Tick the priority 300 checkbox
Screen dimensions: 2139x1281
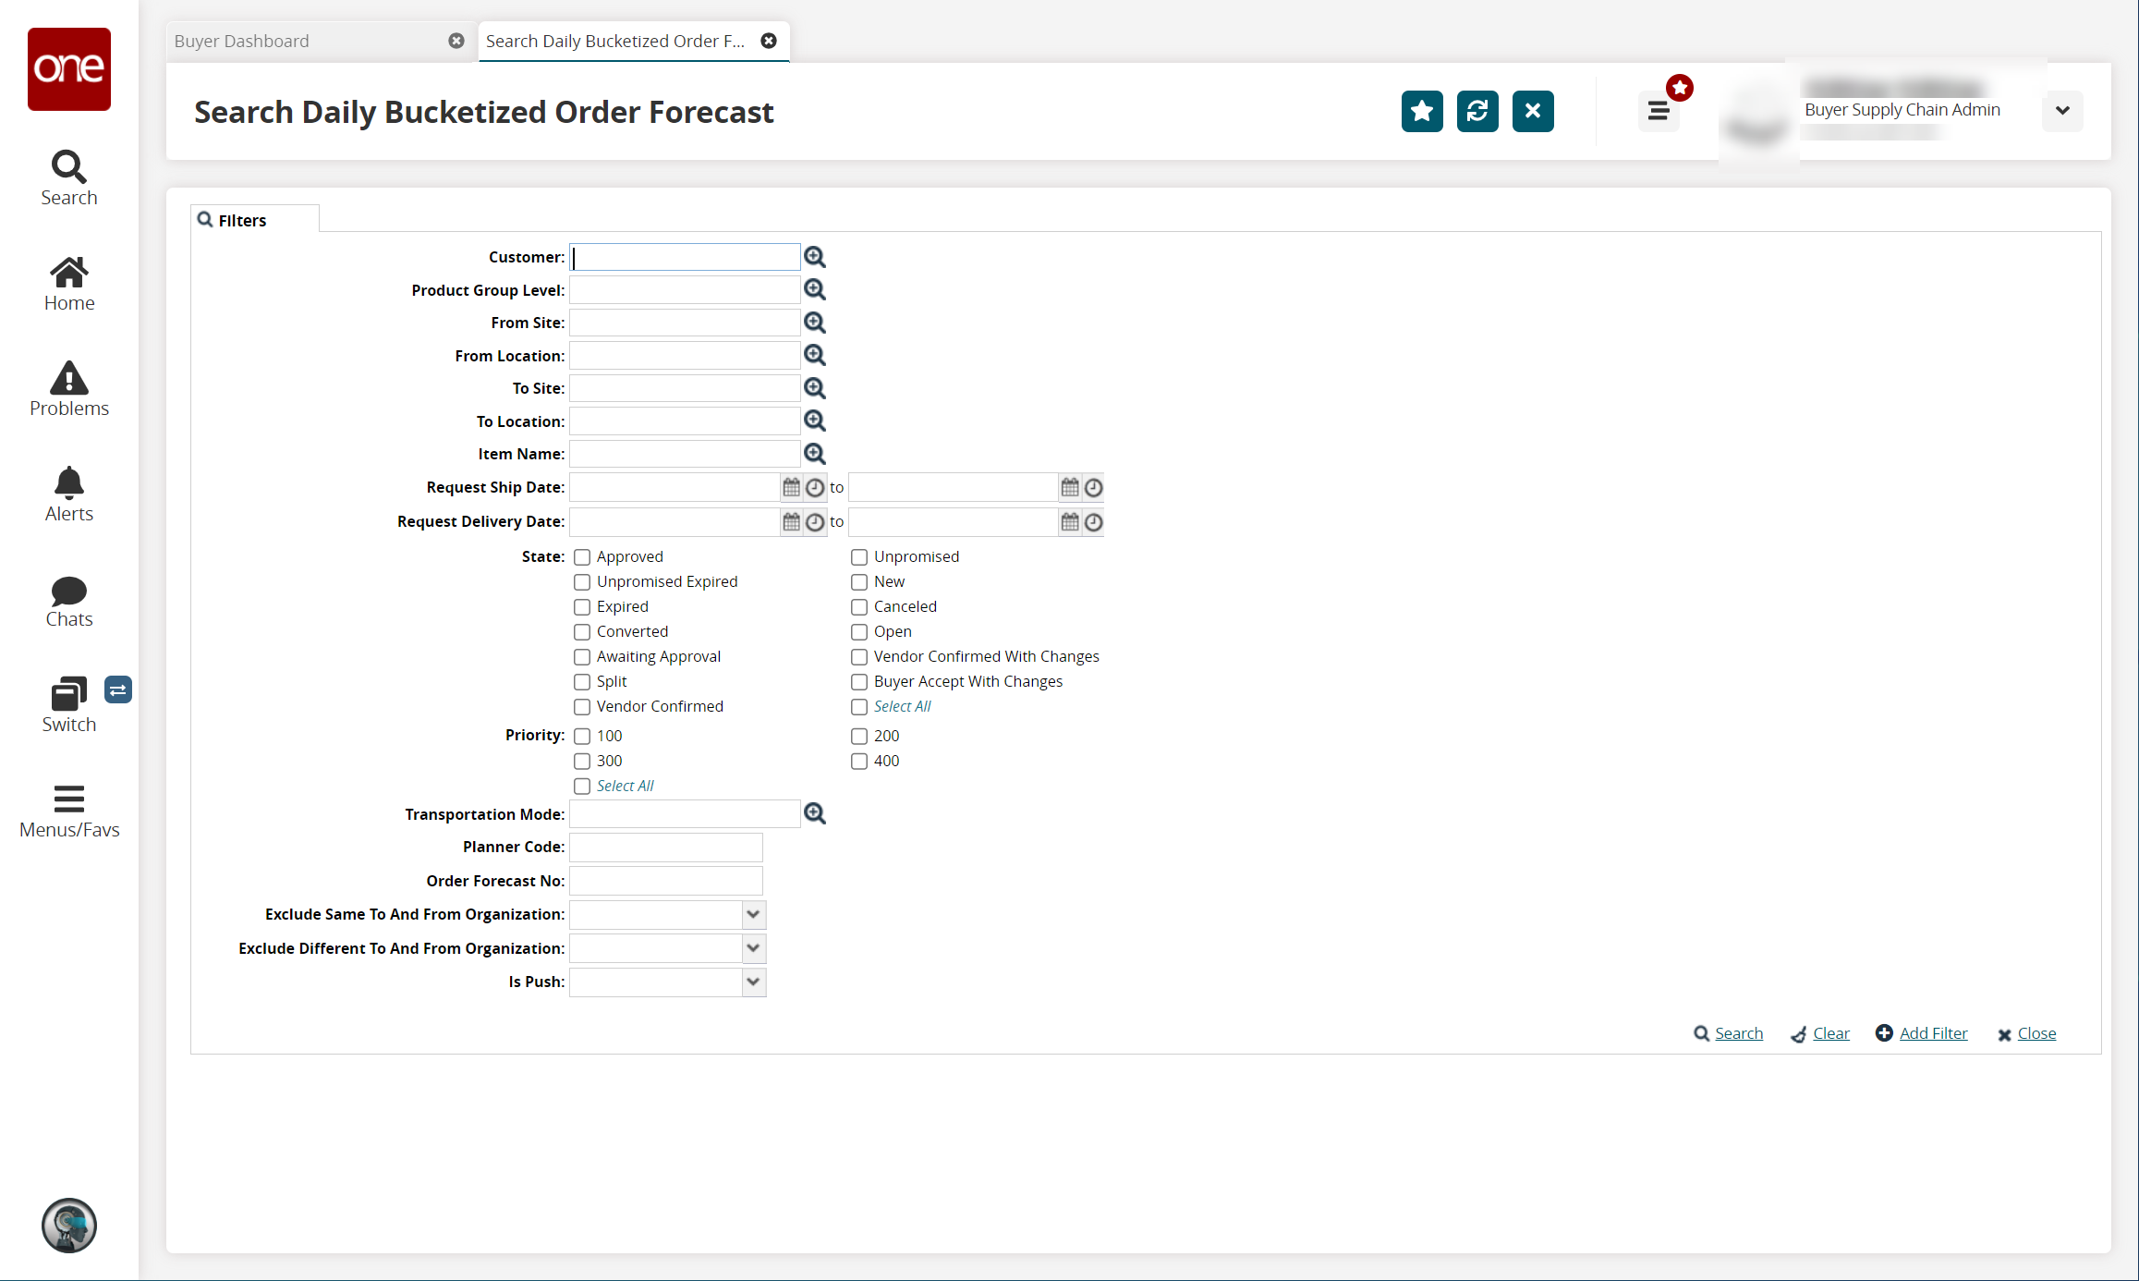pos(582,762)
